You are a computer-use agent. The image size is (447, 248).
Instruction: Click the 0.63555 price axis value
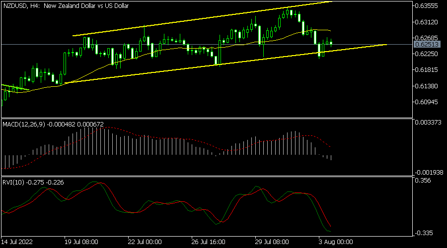427,6
